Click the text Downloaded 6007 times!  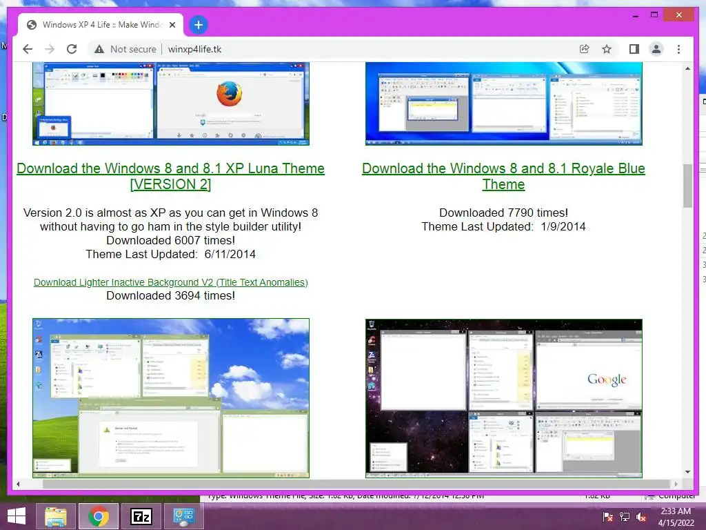tap(171, 241)
